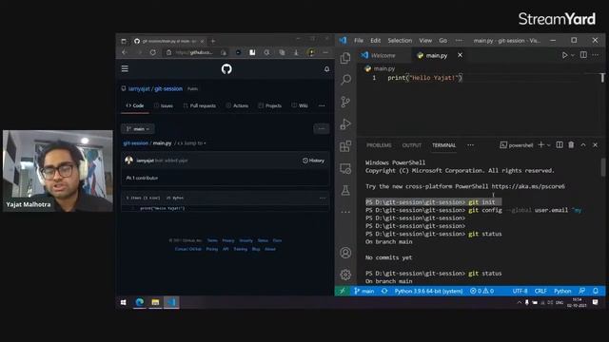Open the Windows Start menu

pyautogui.click(x=123, y=302)
